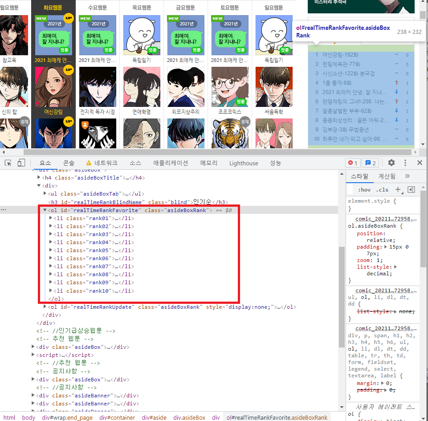Expand the padding shorthand triangle in ol.asideBoxRank
Image resolution: width=428 pixels, height=421 pixels.
[385, 247]
